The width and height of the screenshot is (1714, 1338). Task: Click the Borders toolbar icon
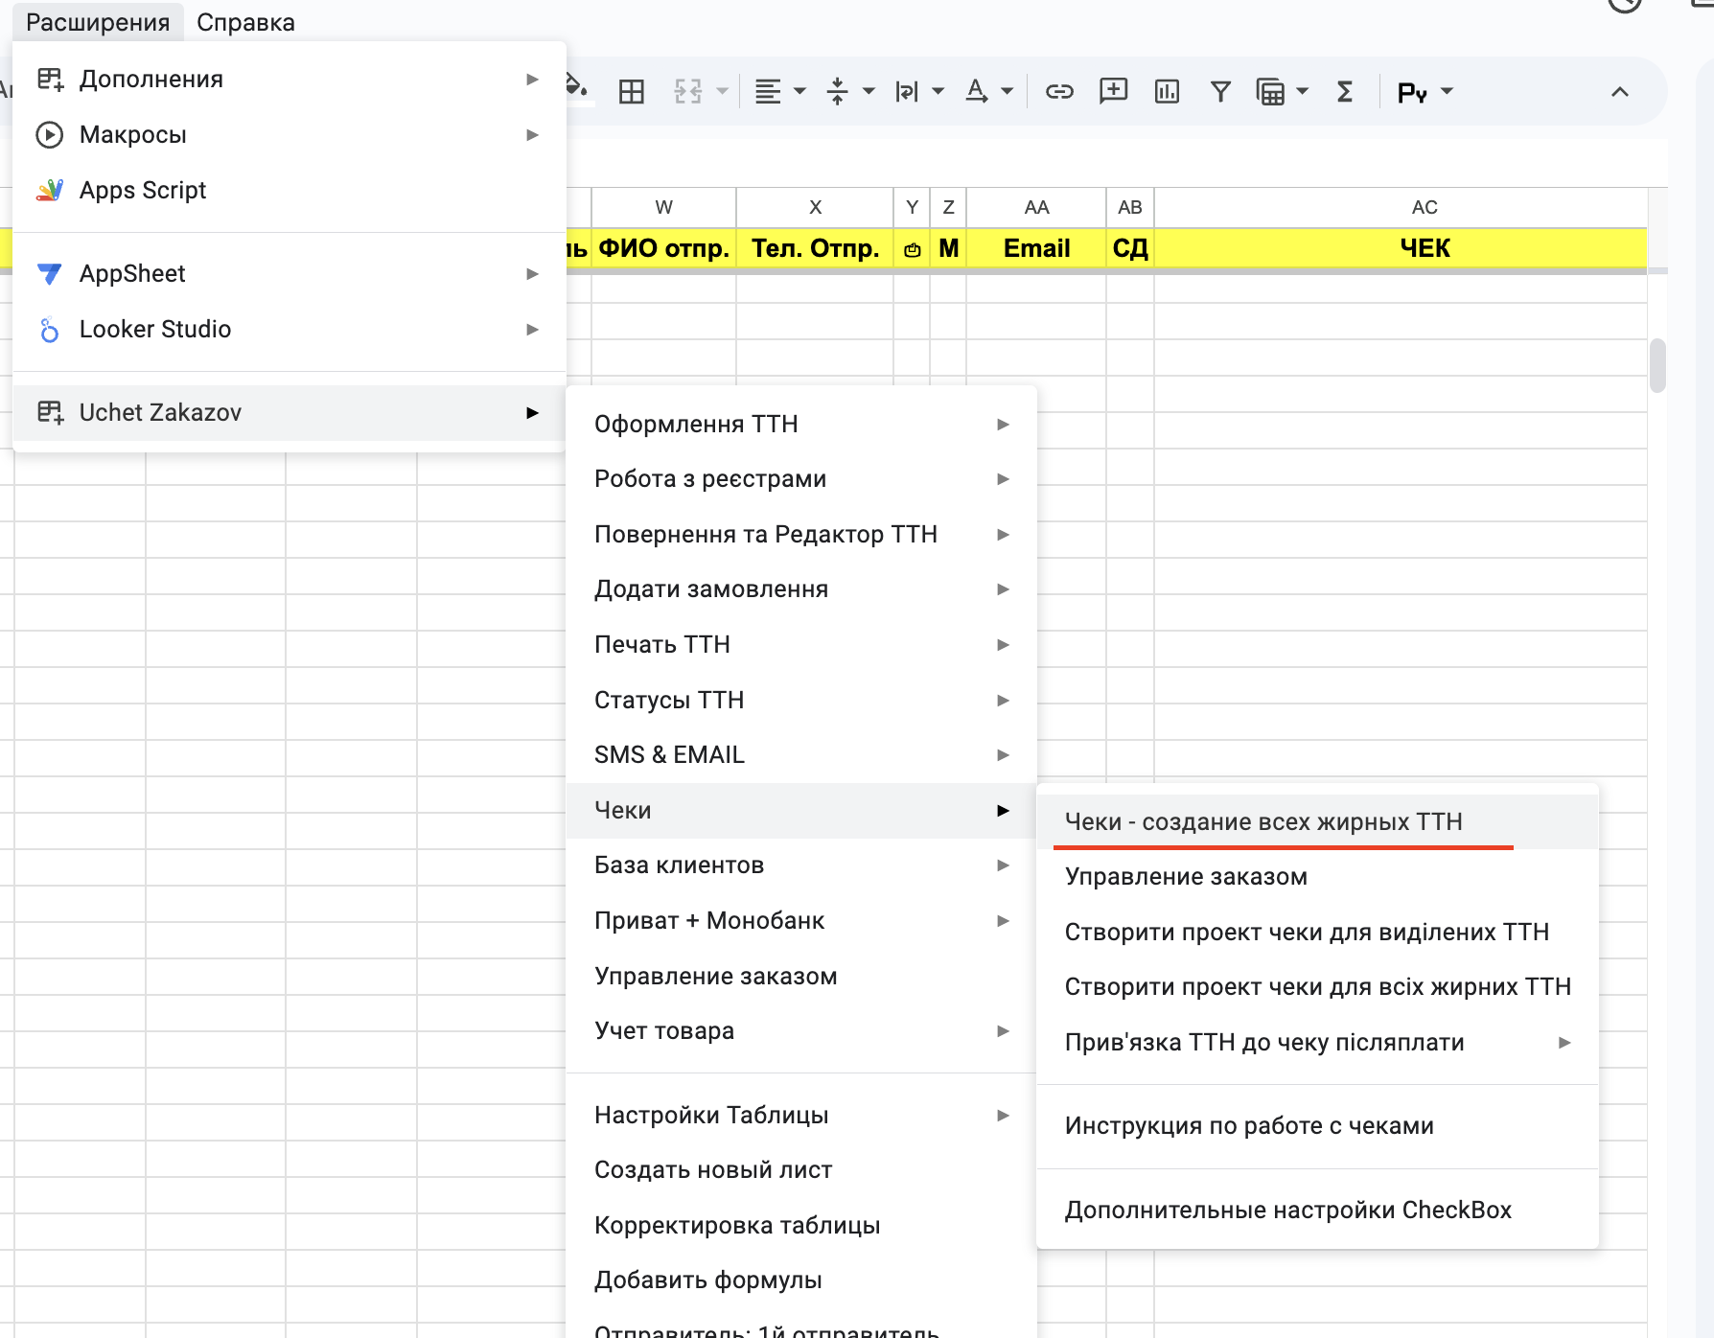[x=632, y=92]
